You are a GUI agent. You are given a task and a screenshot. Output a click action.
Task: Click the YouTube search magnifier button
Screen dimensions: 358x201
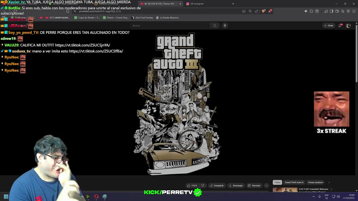click(215, 26)
